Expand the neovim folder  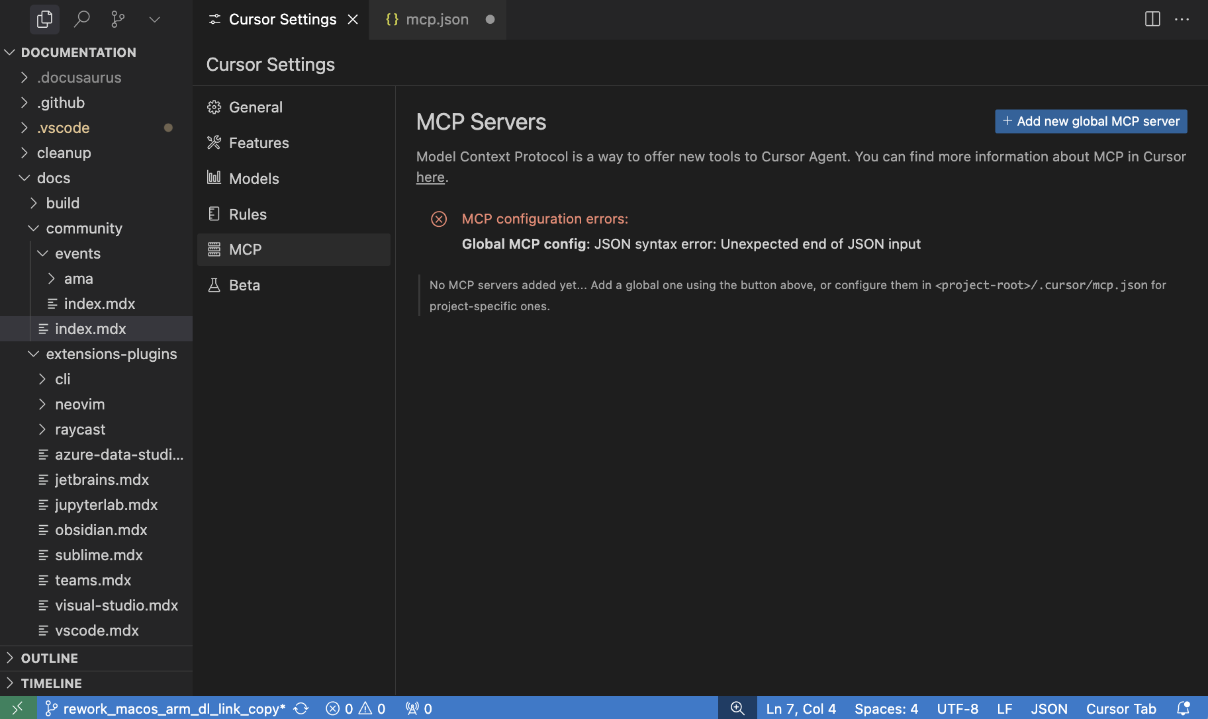coord(97,404)
